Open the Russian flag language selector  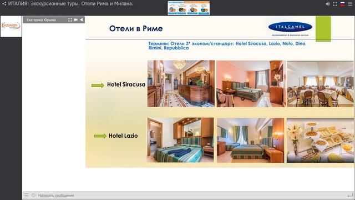343,4
